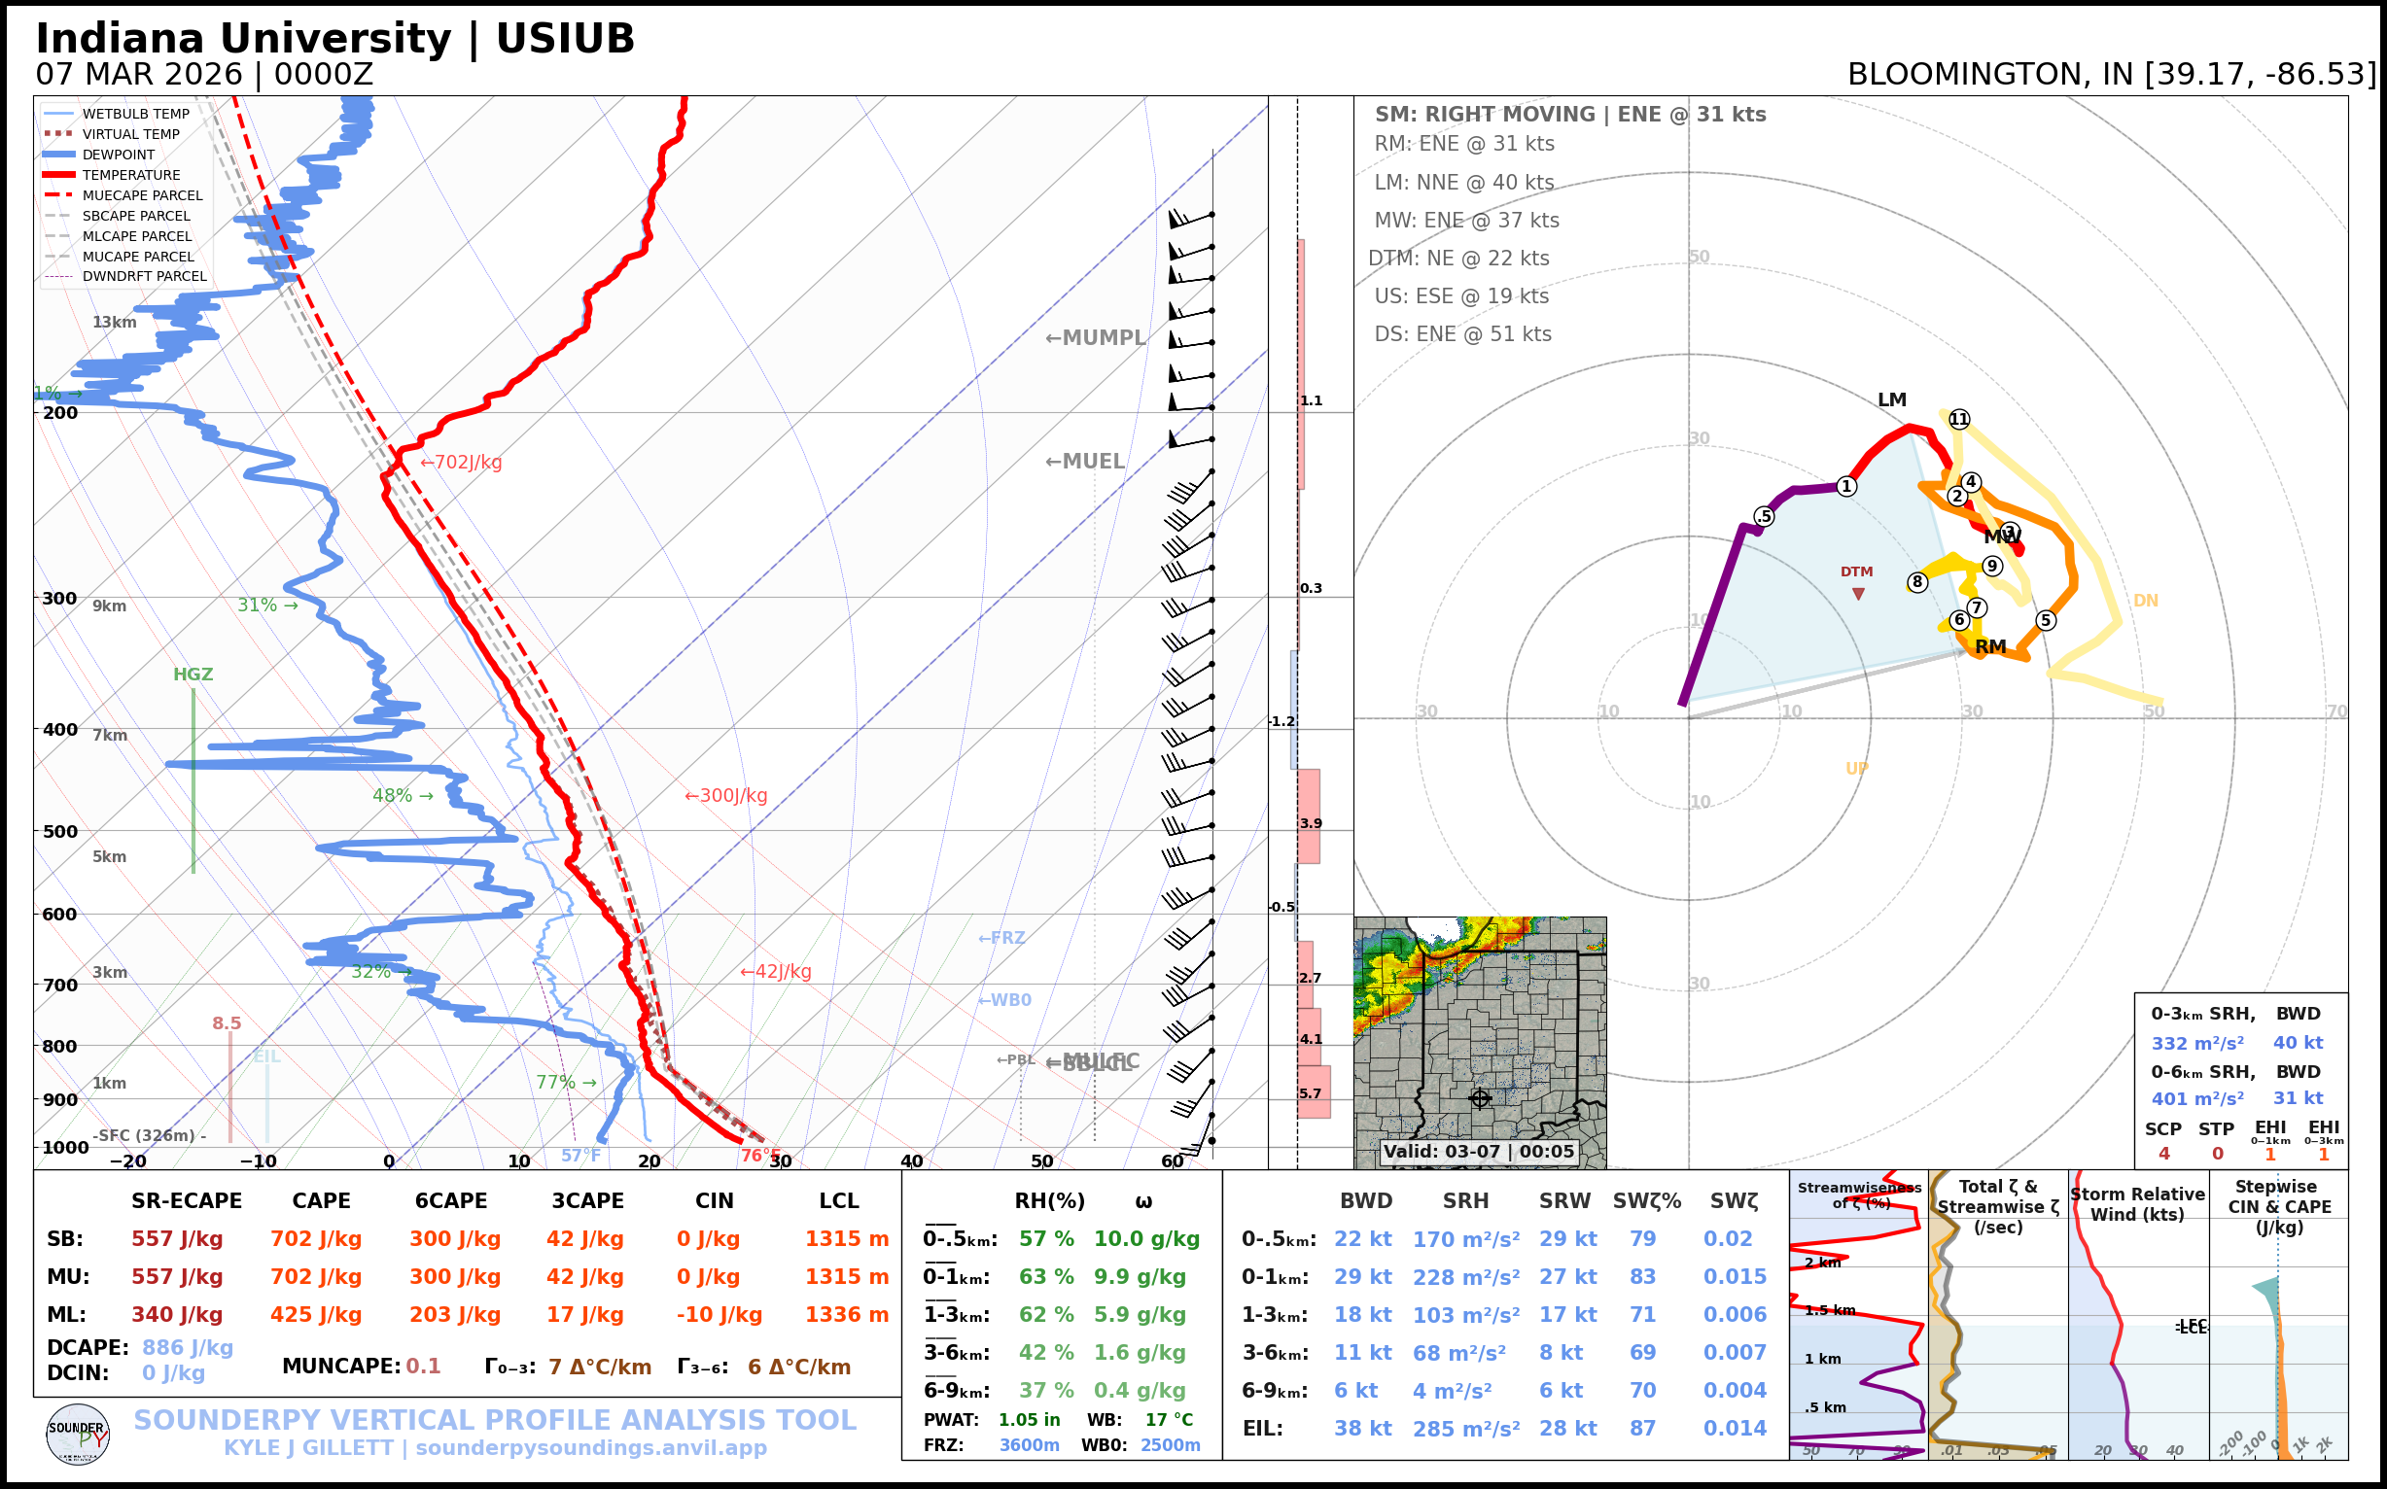Select the circled .5 km hodograph marker
This screenshot has width=2387, height=1489.
pos(1764,517)
